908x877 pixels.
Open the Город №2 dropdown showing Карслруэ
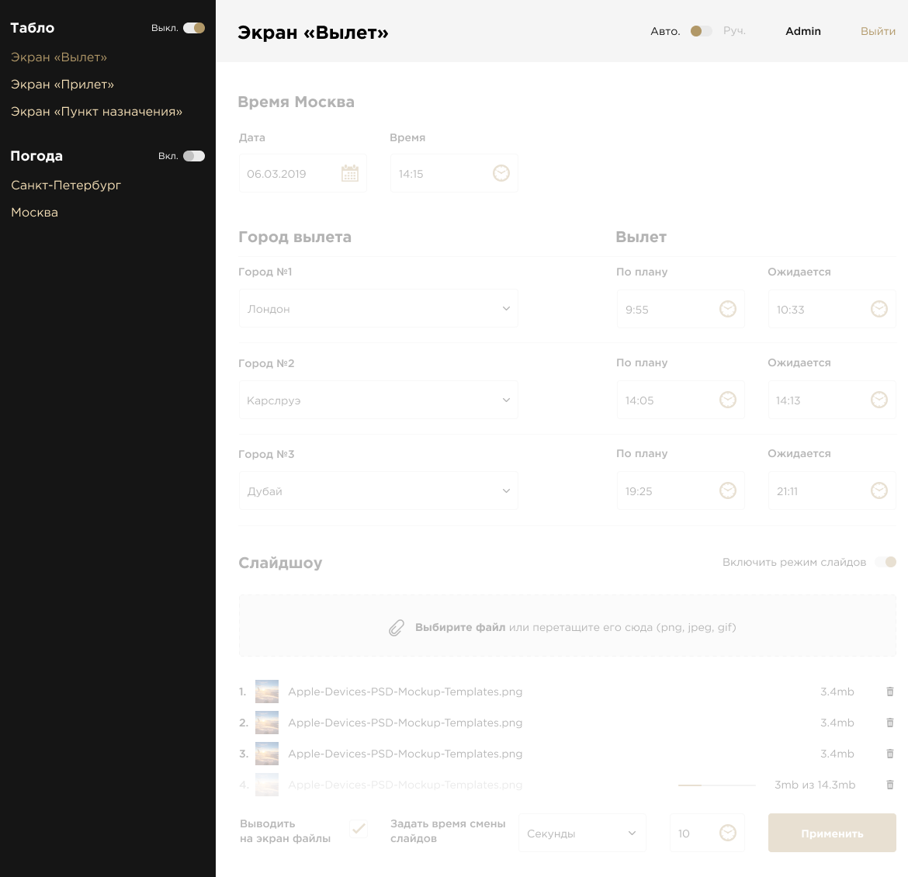[379, 400]
